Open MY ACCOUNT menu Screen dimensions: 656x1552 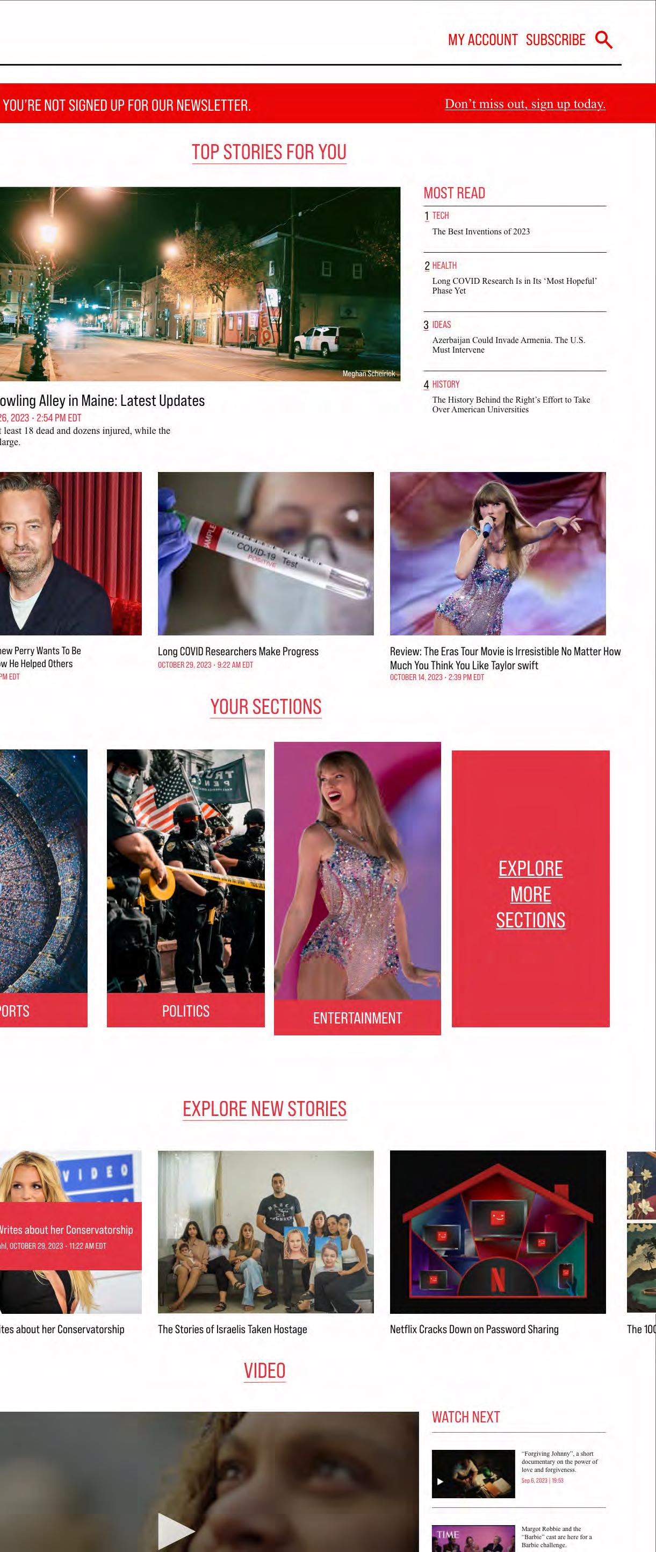coord(482,40)
